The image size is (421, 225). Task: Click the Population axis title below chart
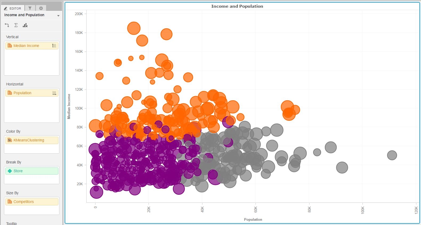(x=253, y=219)
